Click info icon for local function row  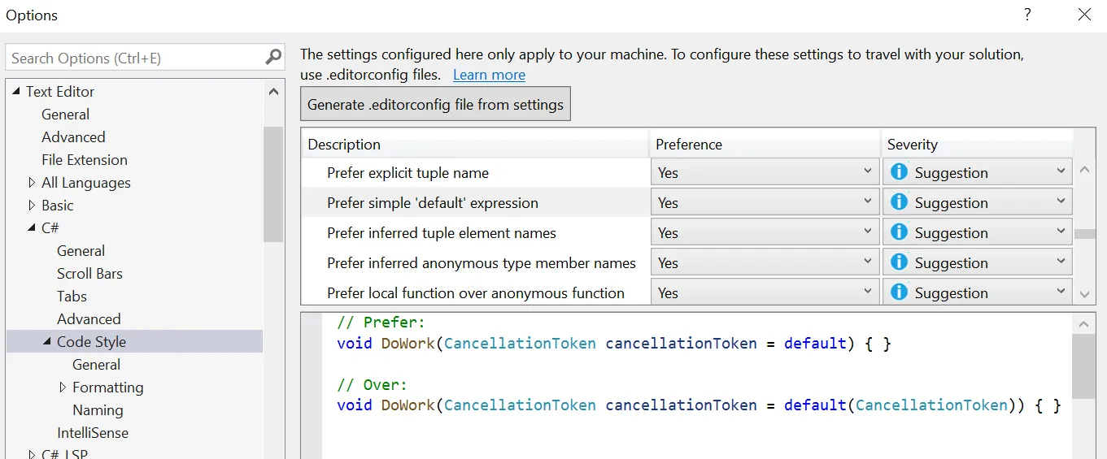click(899, 292)
